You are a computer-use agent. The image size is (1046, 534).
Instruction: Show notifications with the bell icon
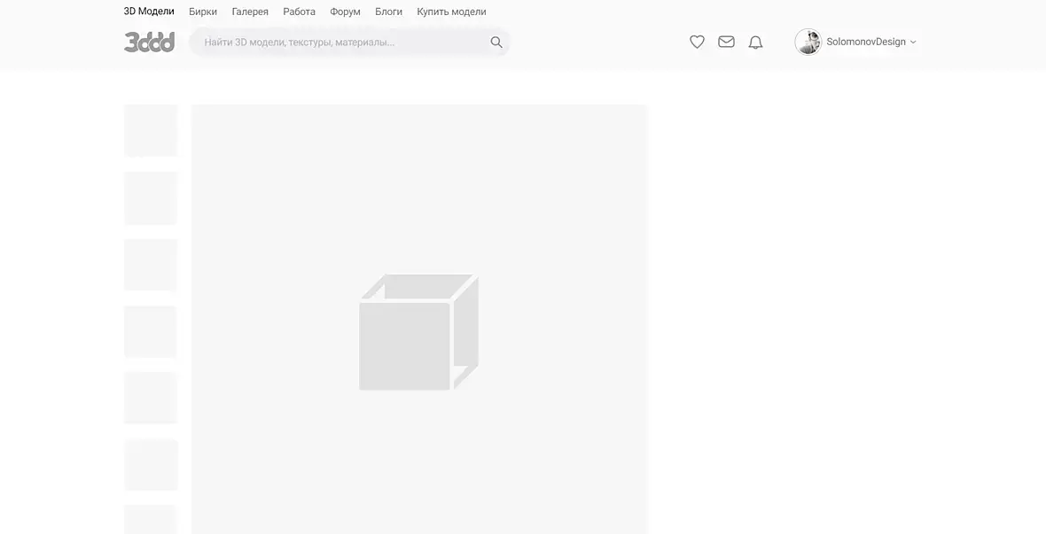pos(755,42)
